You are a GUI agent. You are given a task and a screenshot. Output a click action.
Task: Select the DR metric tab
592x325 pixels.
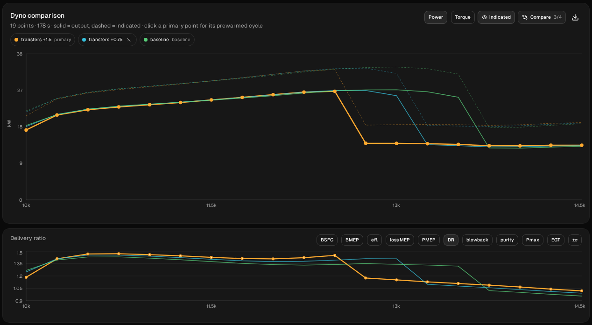pos(451,240)
